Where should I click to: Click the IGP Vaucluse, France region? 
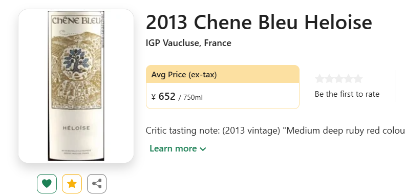click(188, 43)
